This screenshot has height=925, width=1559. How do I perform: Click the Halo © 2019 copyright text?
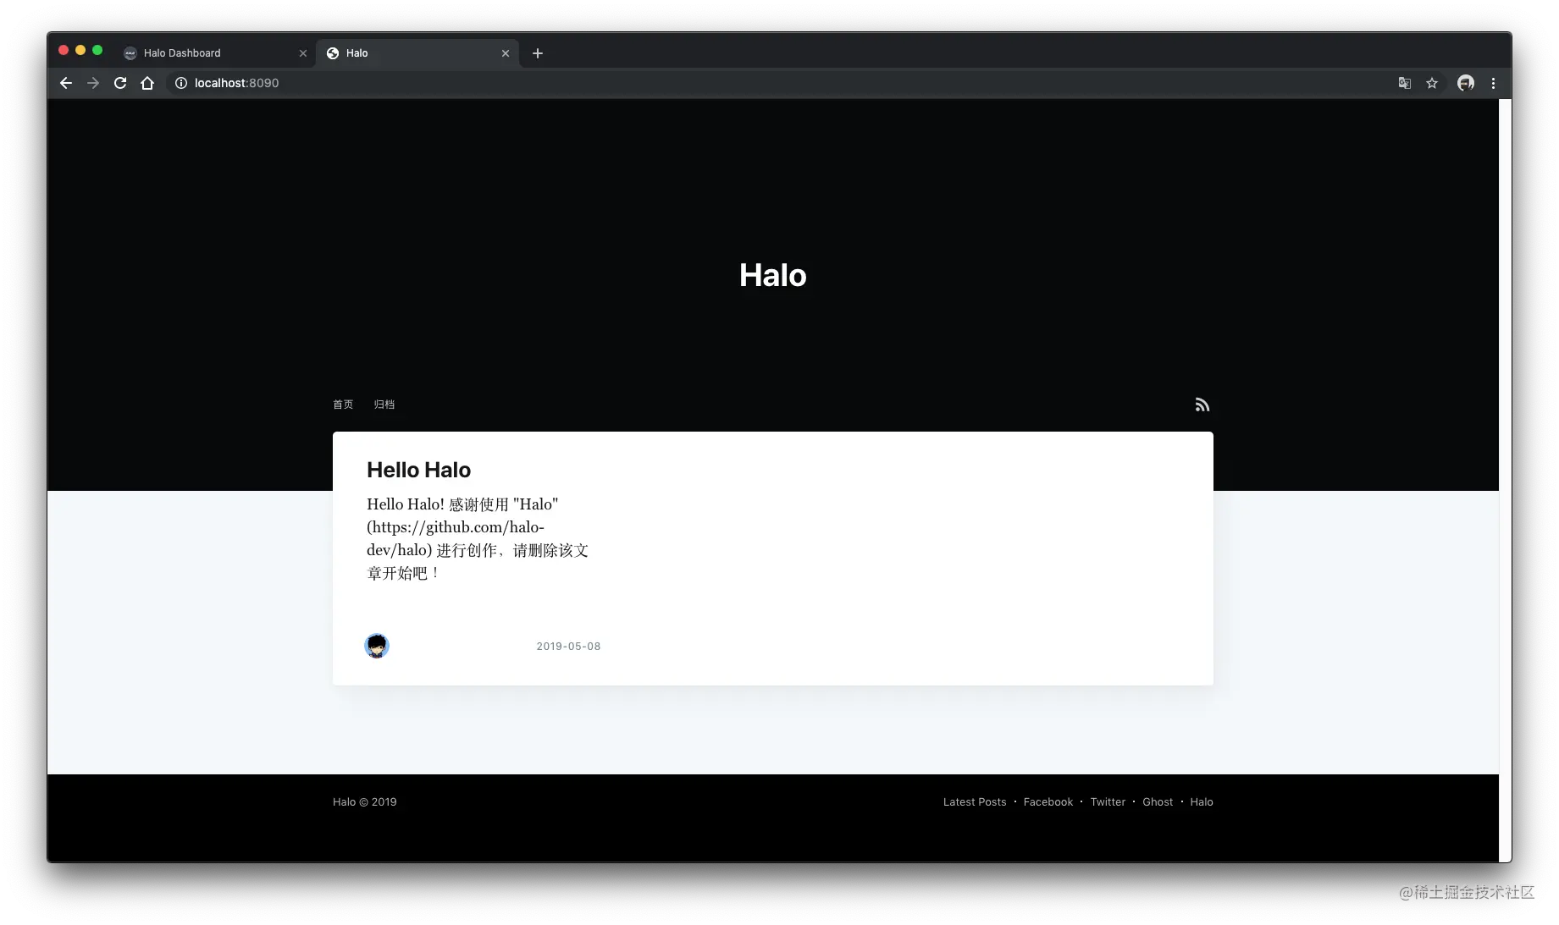click(x=365, y=802)
